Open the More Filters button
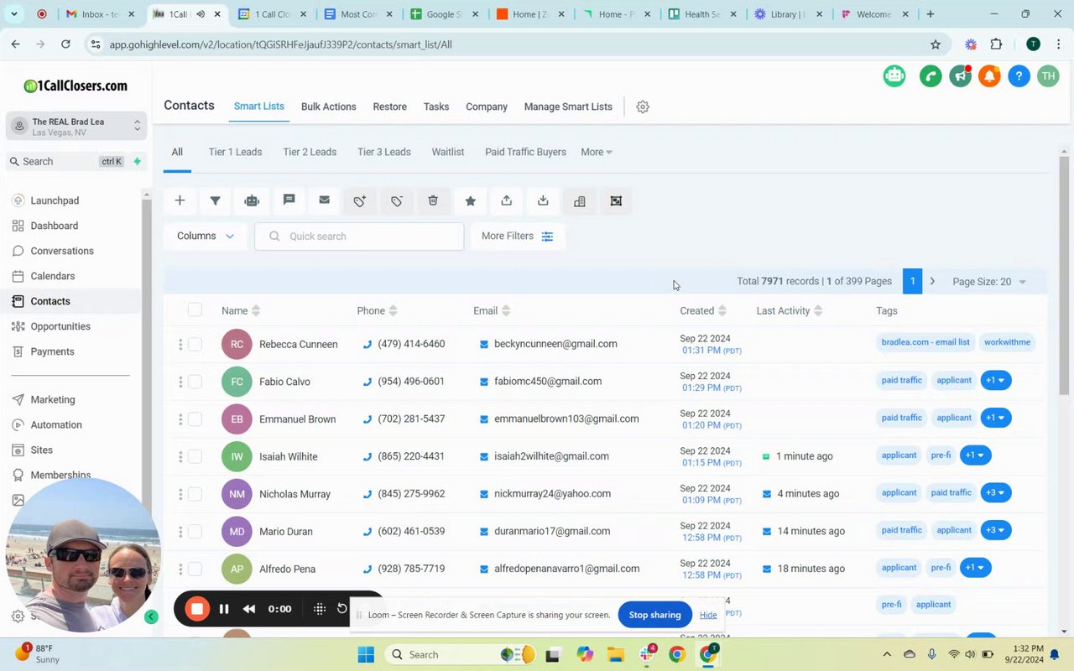This screenshot has height=671, width=1074. 518,237
